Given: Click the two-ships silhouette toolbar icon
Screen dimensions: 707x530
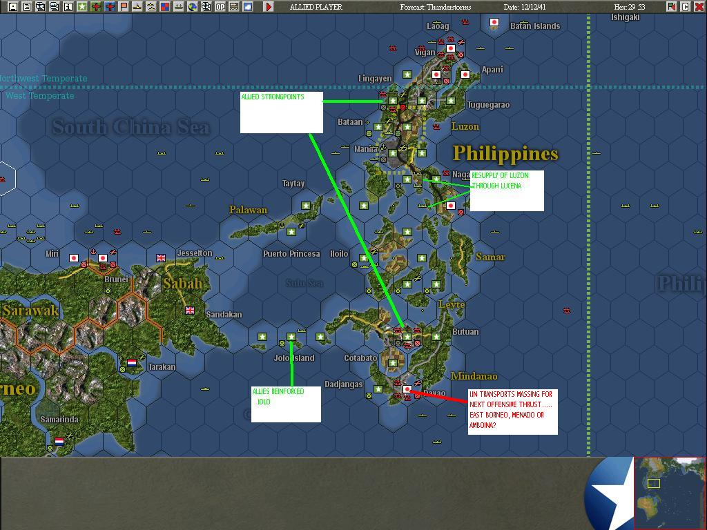Looking at the screenshot, I should [151, 7].
